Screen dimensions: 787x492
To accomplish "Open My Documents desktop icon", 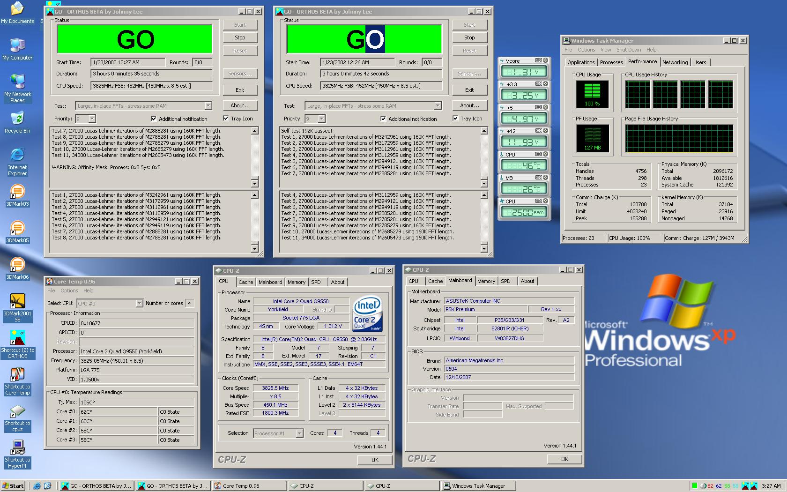I will pyautogui.click(x=17, y=13).
